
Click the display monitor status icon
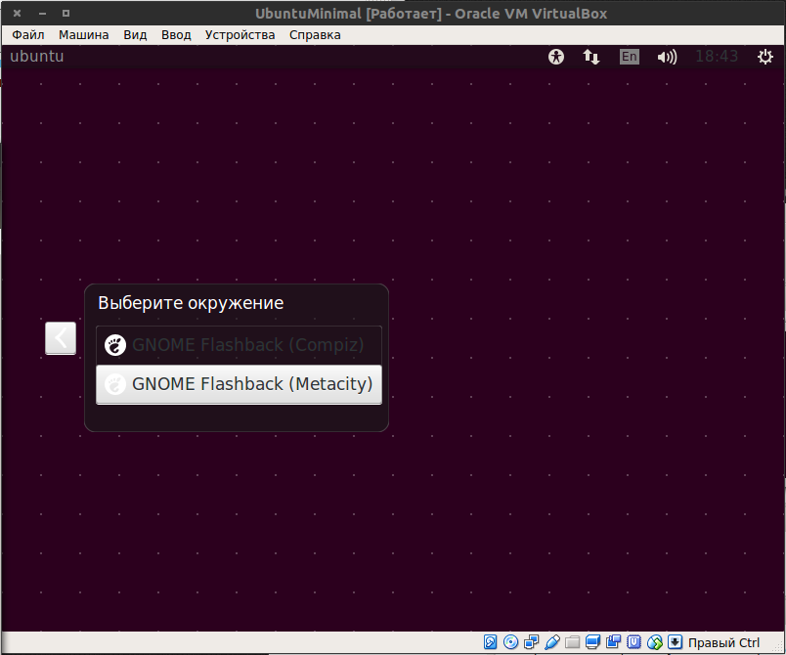tap(592, 642)
